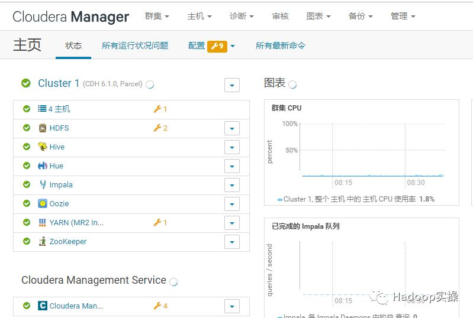The height and width of the screenshot is (318, 473).
Task: Open the Hue actions dropdown
Action: (x=232, y=166)
